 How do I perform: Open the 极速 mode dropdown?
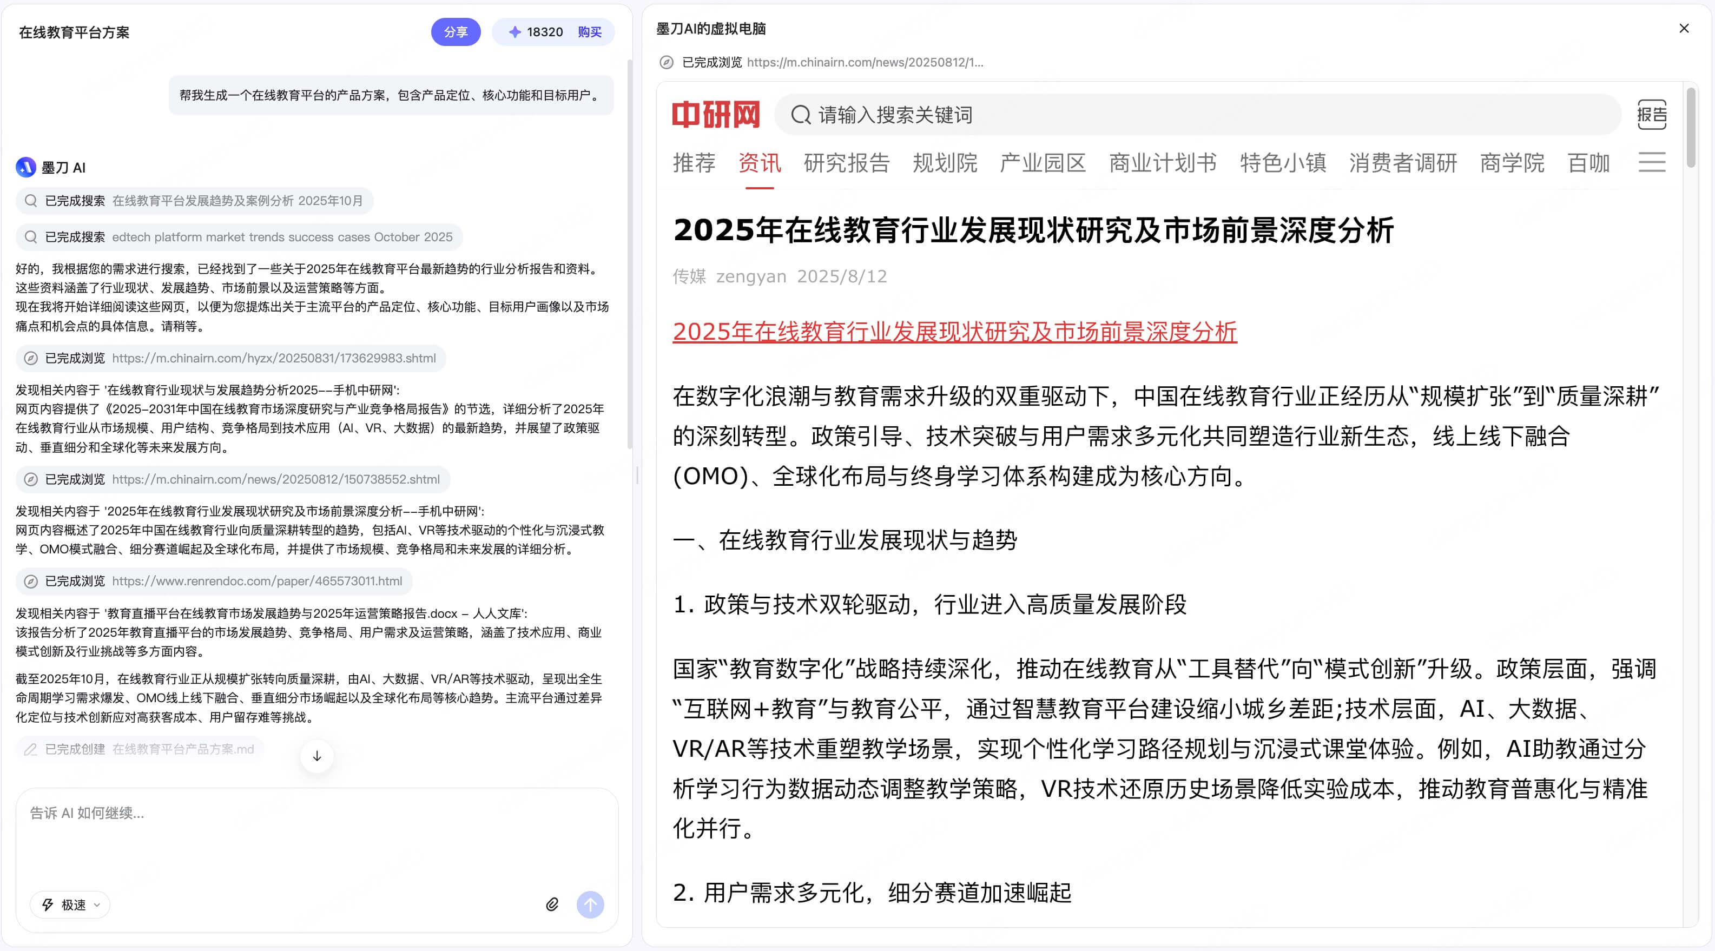coord(70,904)
